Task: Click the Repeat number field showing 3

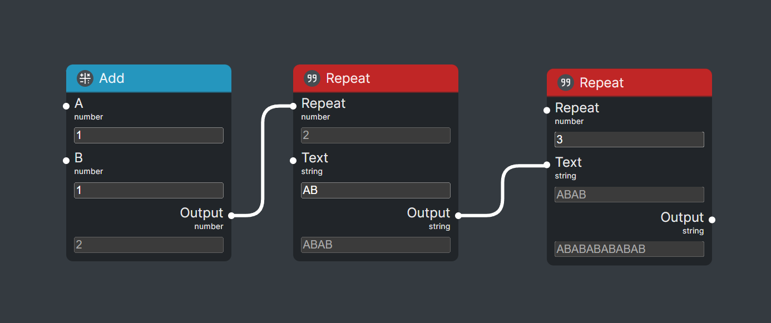Action: [629, 140]
